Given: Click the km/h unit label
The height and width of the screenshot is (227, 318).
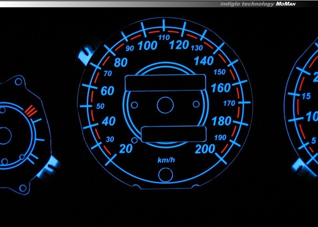Looking at the screenshot, I should 166,160.
